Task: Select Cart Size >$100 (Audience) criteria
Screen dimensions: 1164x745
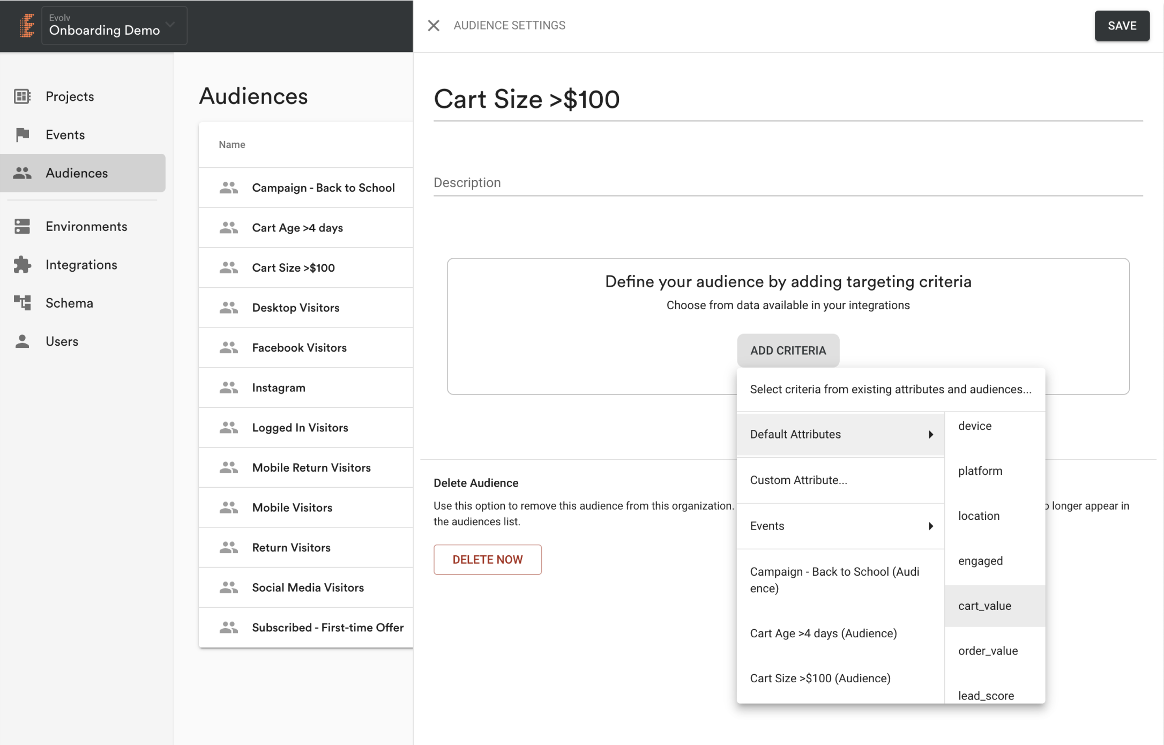Action: (x=840, y=679)
